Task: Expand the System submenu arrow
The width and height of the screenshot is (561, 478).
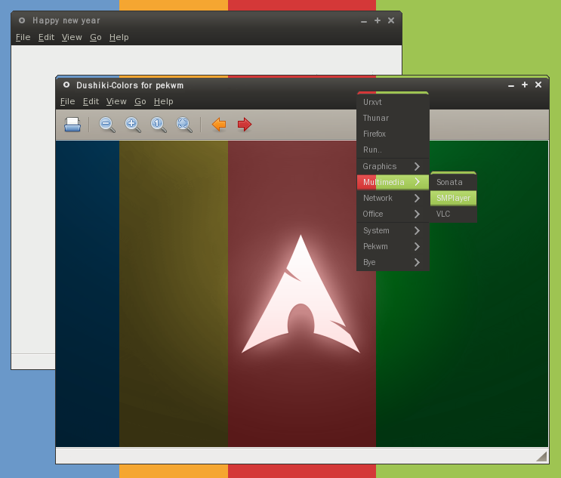Action: pyautogui.click(x=417, y=231)
